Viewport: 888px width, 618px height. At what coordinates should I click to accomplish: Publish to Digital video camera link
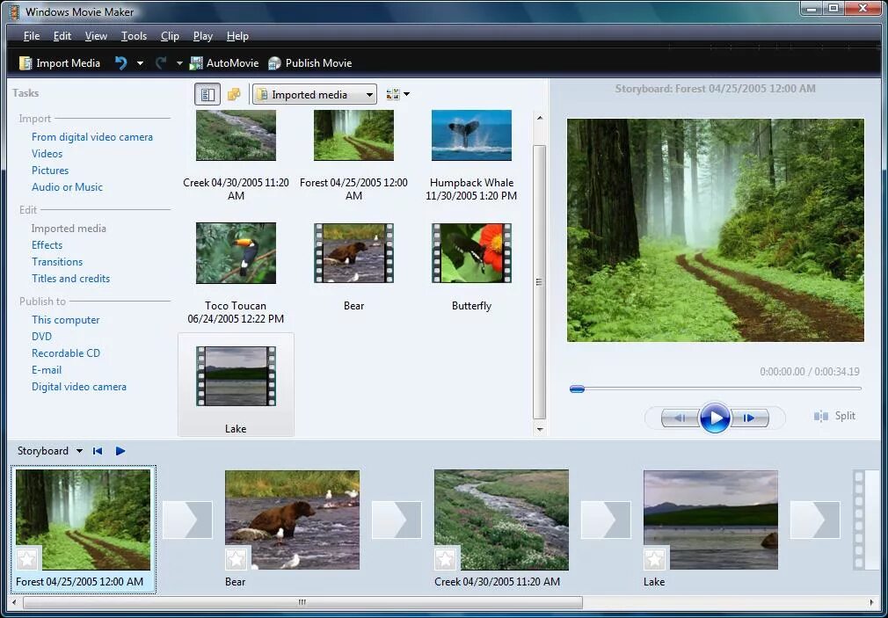(x=79, y=387)
